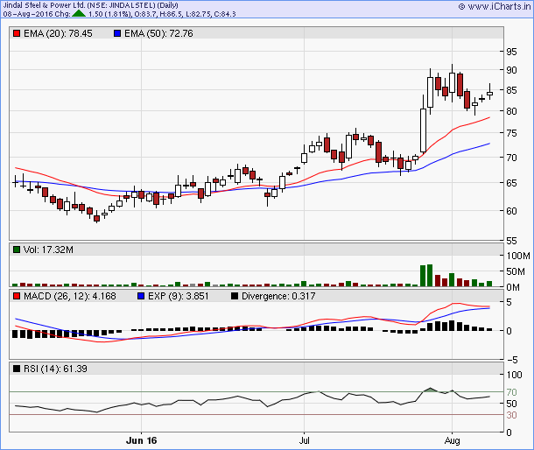Click the 95 price axis label
This screenshot has width=534, height=450.
coord(511,52)
